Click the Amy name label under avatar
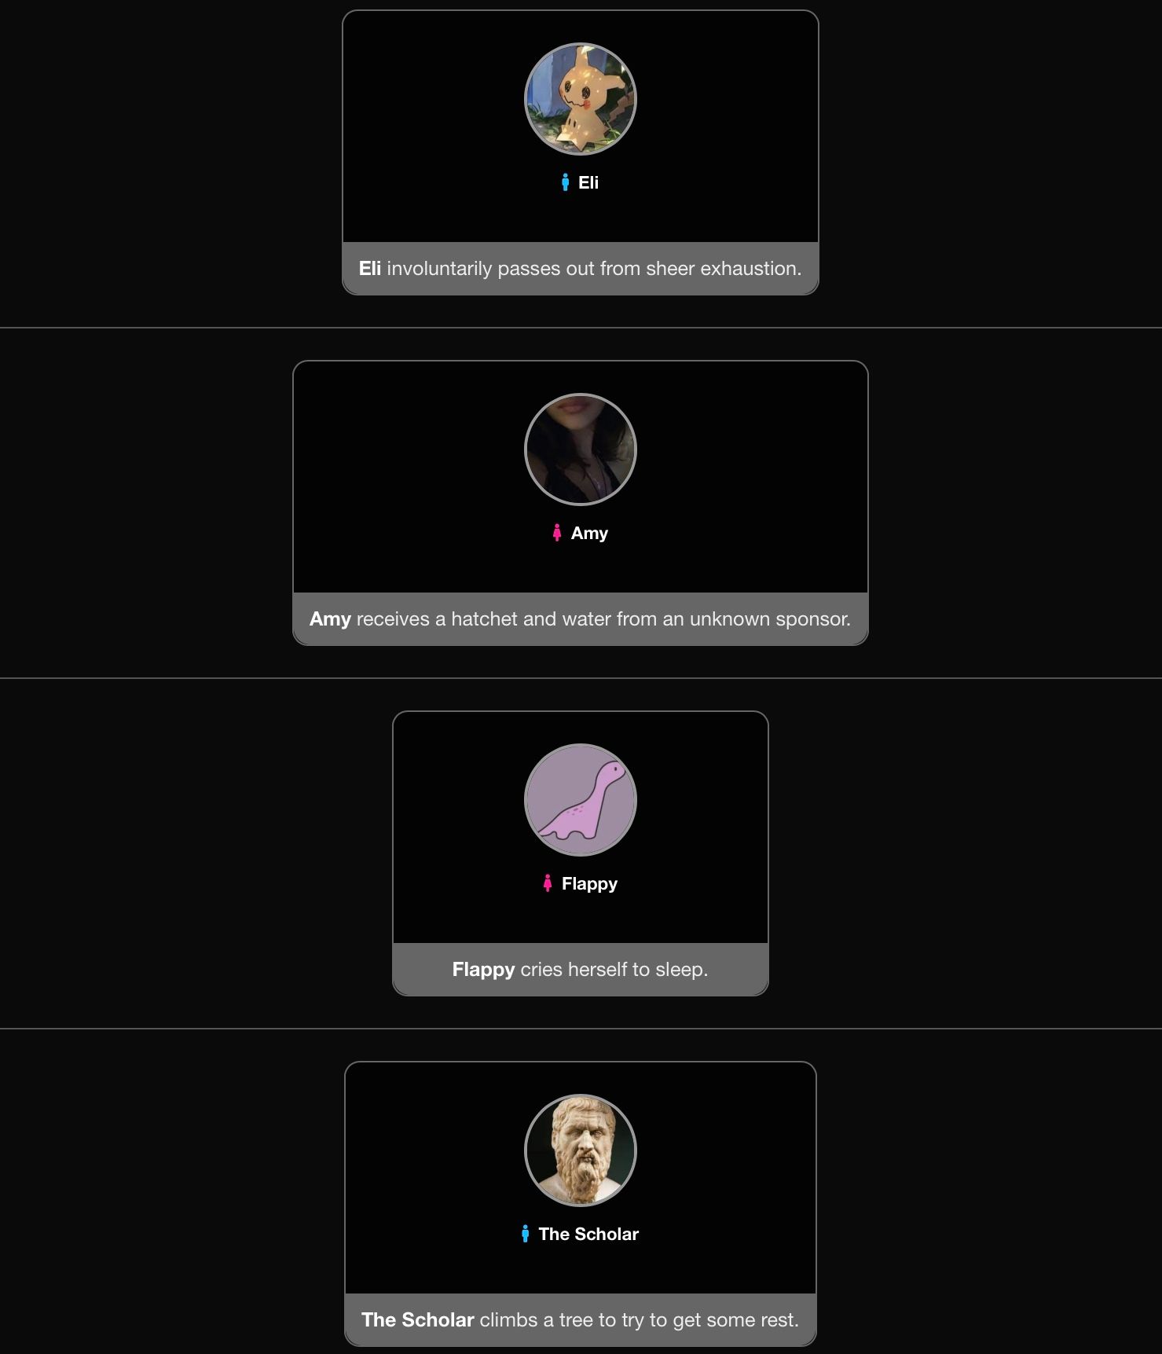 click(x=589, y=534)
